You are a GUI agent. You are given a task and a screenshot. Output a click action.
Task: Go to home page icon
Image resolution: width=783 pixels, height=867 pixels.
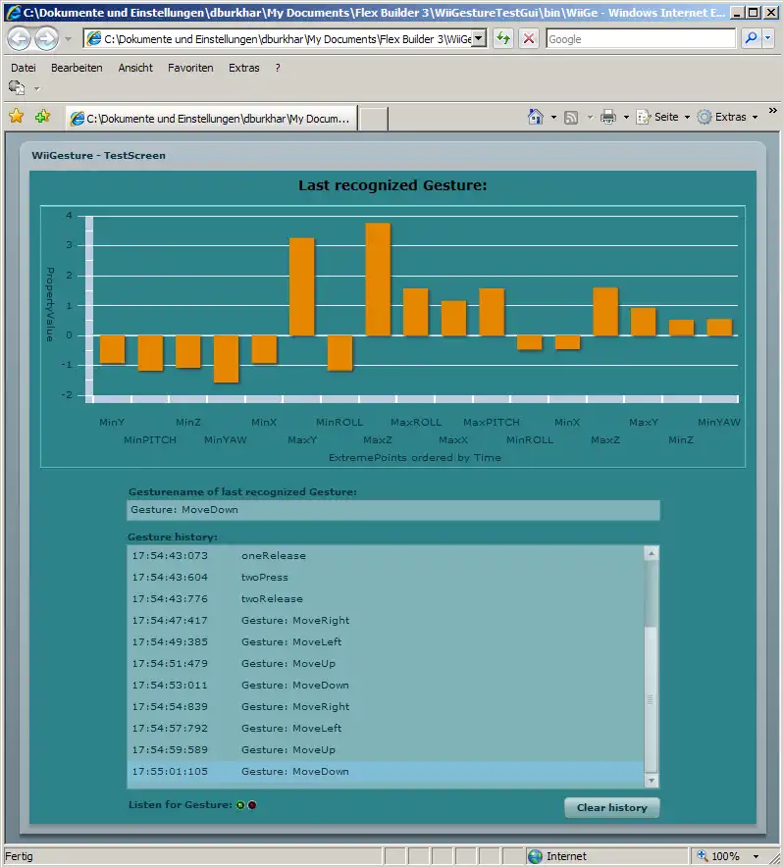535,117
